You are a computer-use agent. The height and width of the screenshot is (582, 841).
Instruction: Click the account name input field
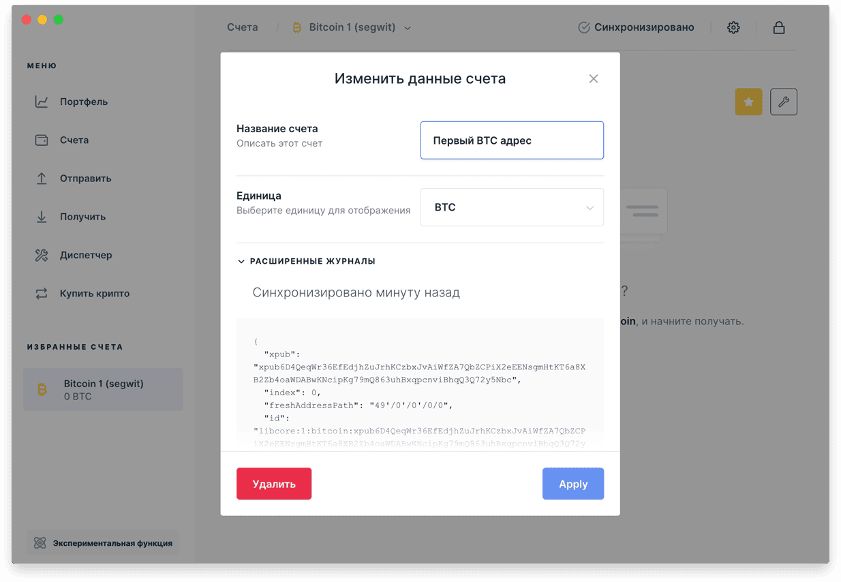click(x=512, y=140)
